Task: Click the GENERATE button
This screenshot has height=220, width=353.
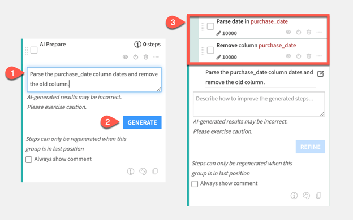Action: pyautogui.click(x=142, y=122)
